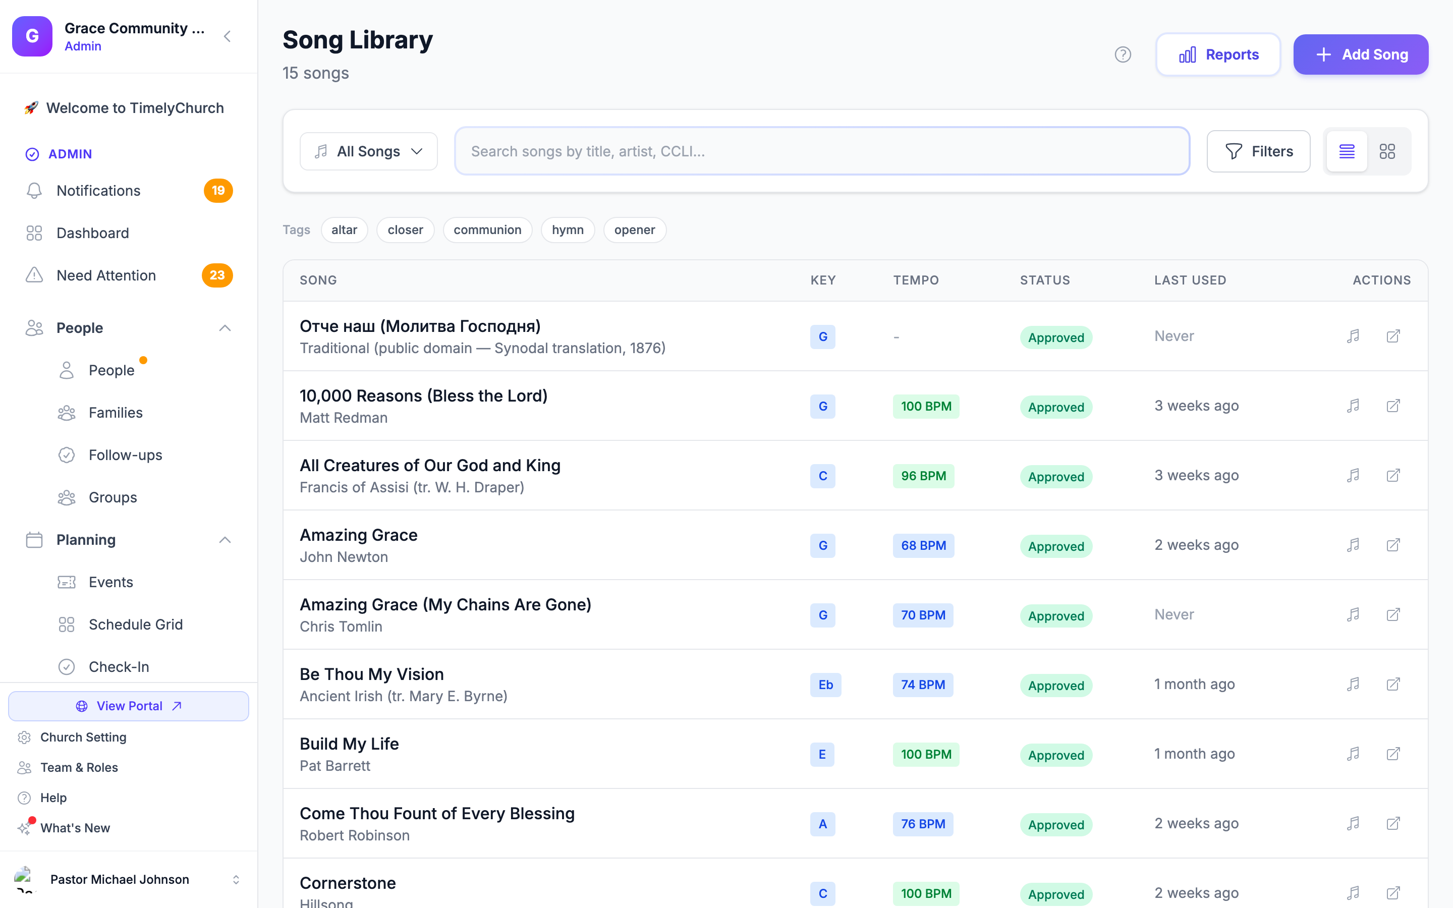Click music note icon for Be Thou My Vision
1453x908 pixels.
tap(1353, 684)
